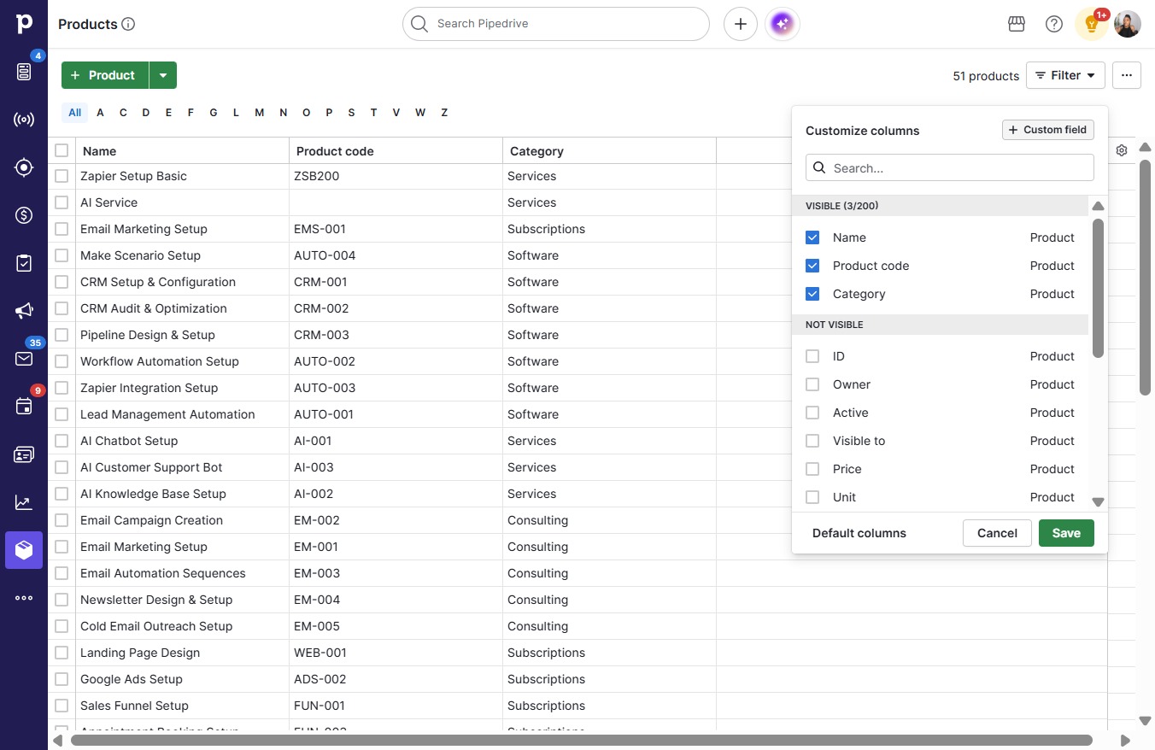Open Pipedrive logo home
This screenshot has height=750, width=1155.
click(24, 24)
